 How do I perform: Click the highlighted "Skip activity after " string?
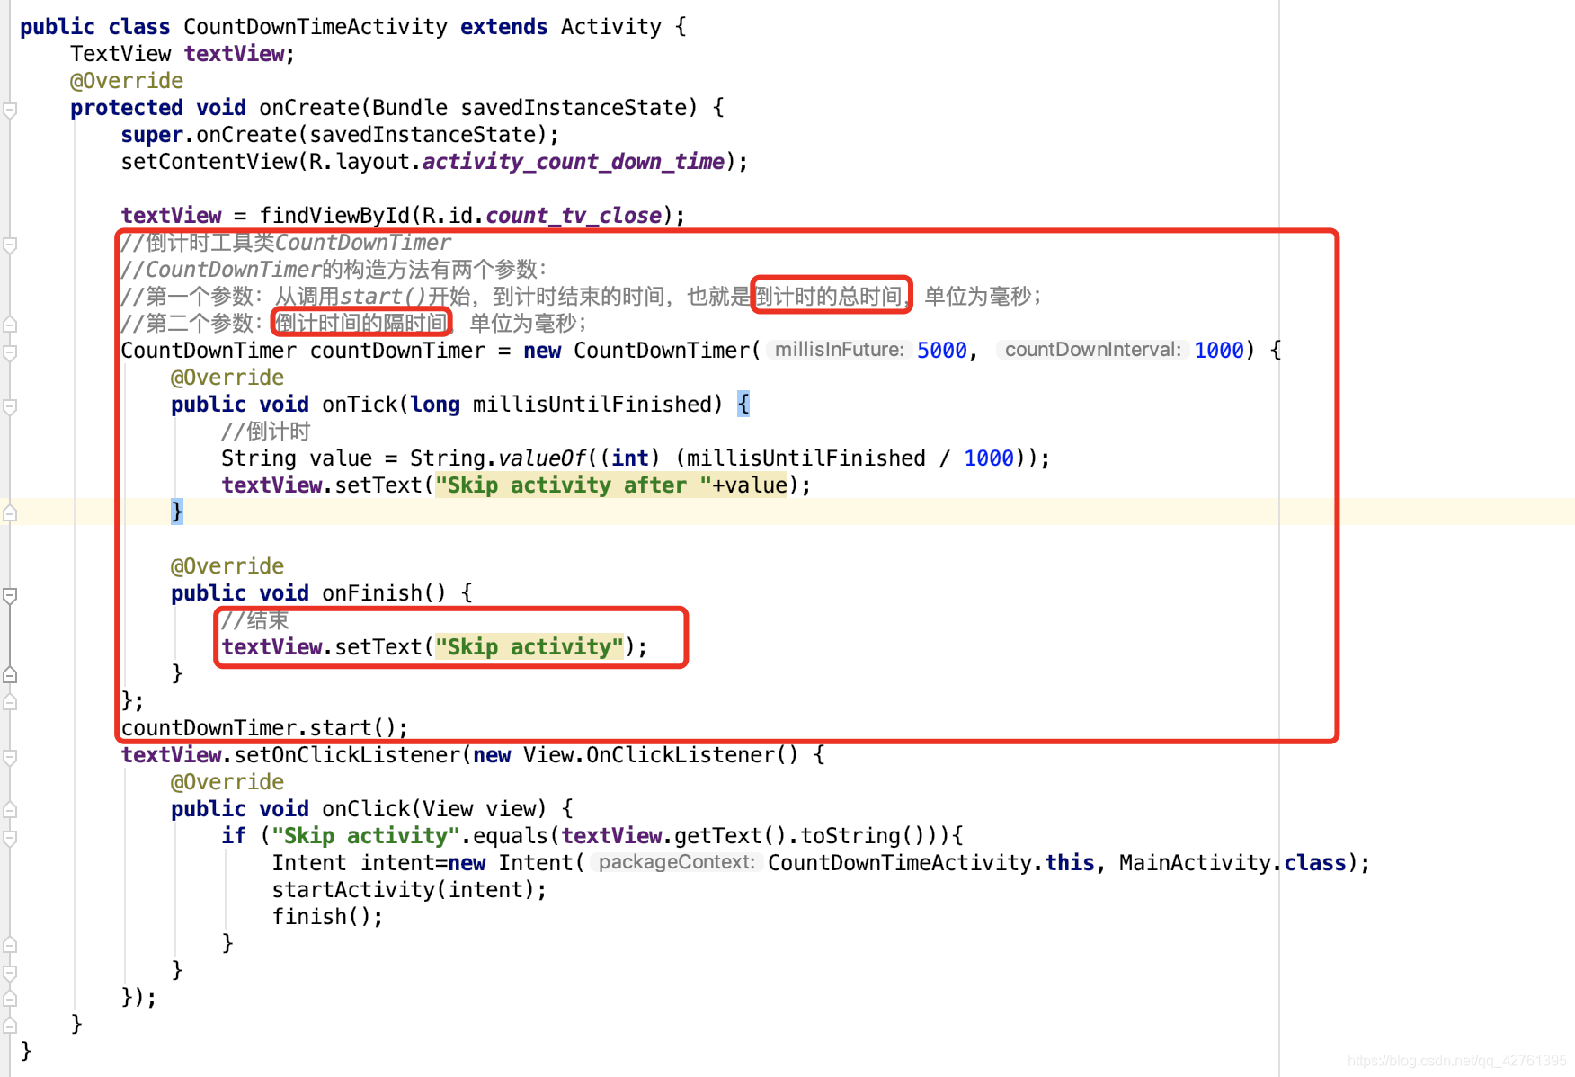[x=574, y=485]
